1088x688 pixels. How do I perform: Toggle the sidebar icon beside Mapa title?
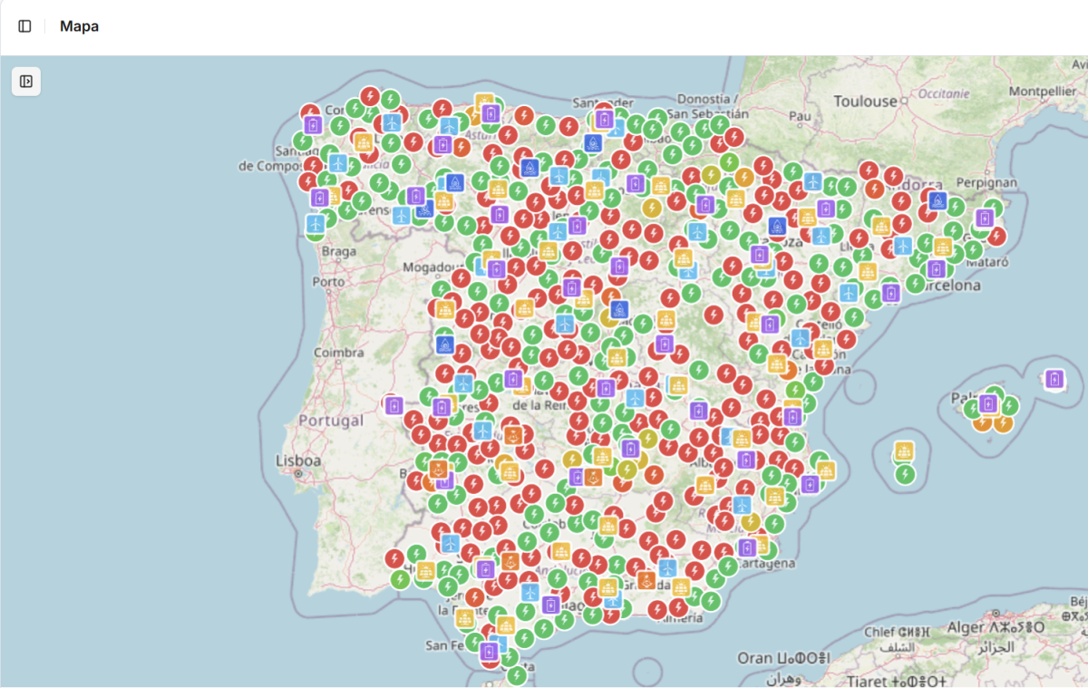[24, 26]
